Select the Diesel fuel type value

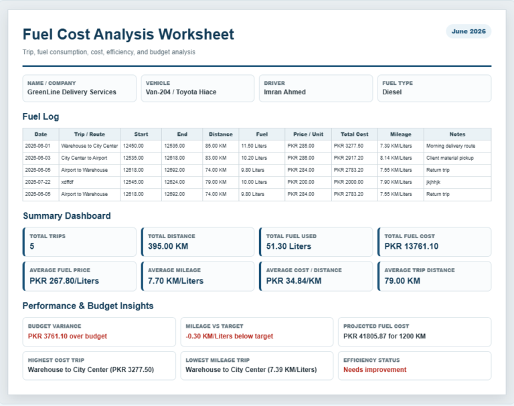pos(392,92)
